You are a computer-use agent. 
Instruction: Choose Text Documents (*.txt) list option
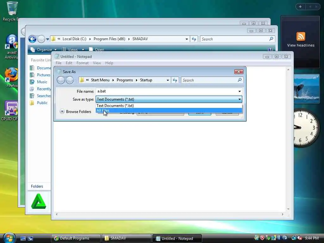click(169, 106)
